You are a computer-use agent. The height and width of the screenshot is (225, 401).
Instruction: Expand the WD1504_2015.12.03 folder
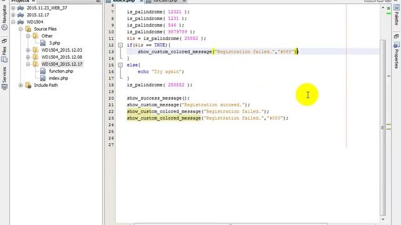point(28,50)
